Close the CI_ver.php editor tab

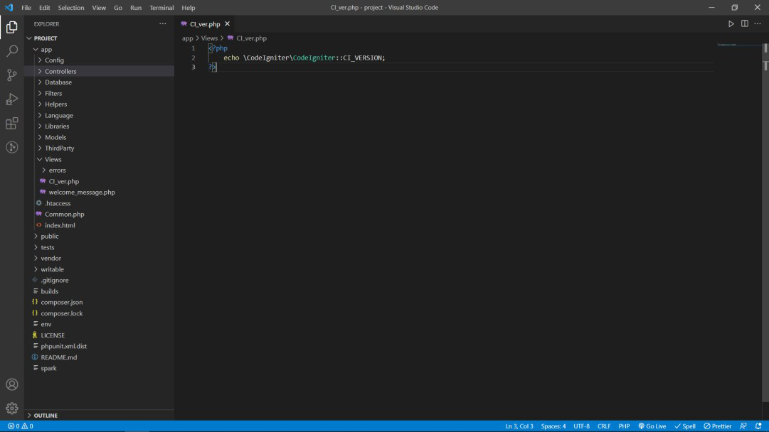[227, 23]
